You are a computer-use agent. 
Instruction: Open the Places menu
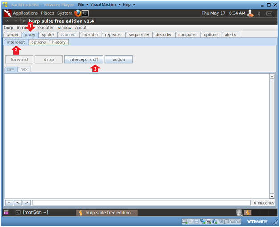click(x=47, y=13)
